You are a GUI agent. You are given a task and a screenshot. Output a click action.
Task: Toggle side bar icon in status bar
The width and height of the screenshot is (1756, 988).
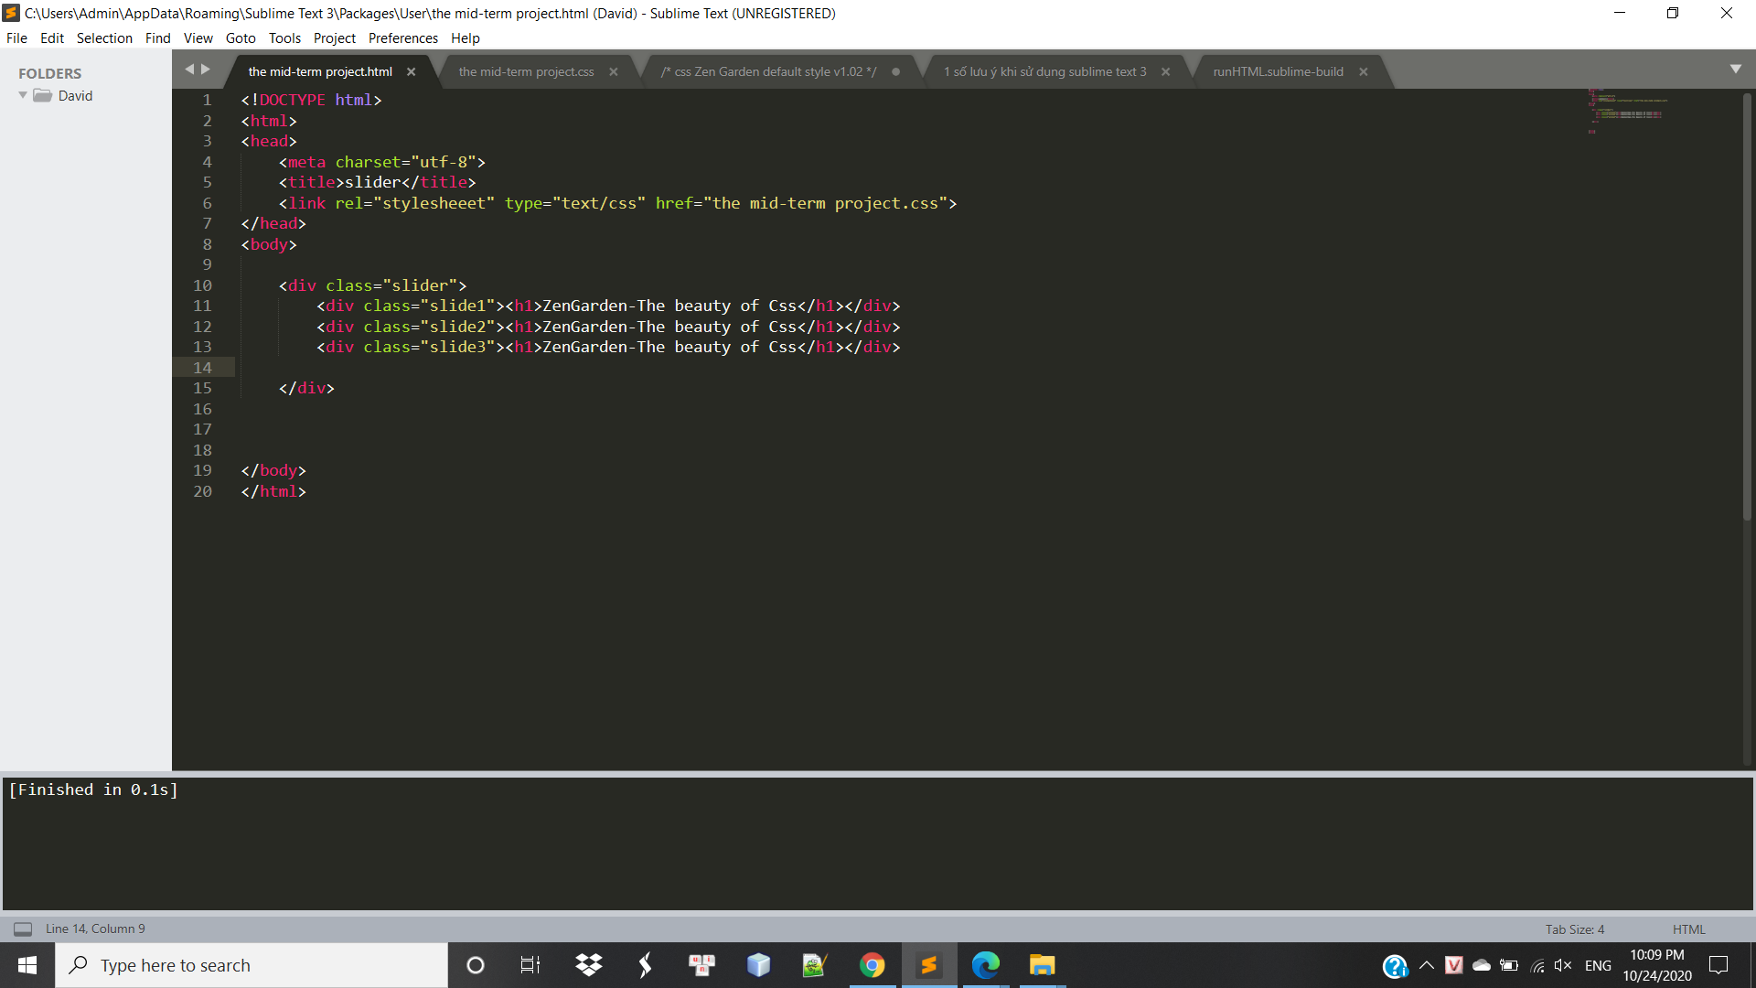[23, 929]
